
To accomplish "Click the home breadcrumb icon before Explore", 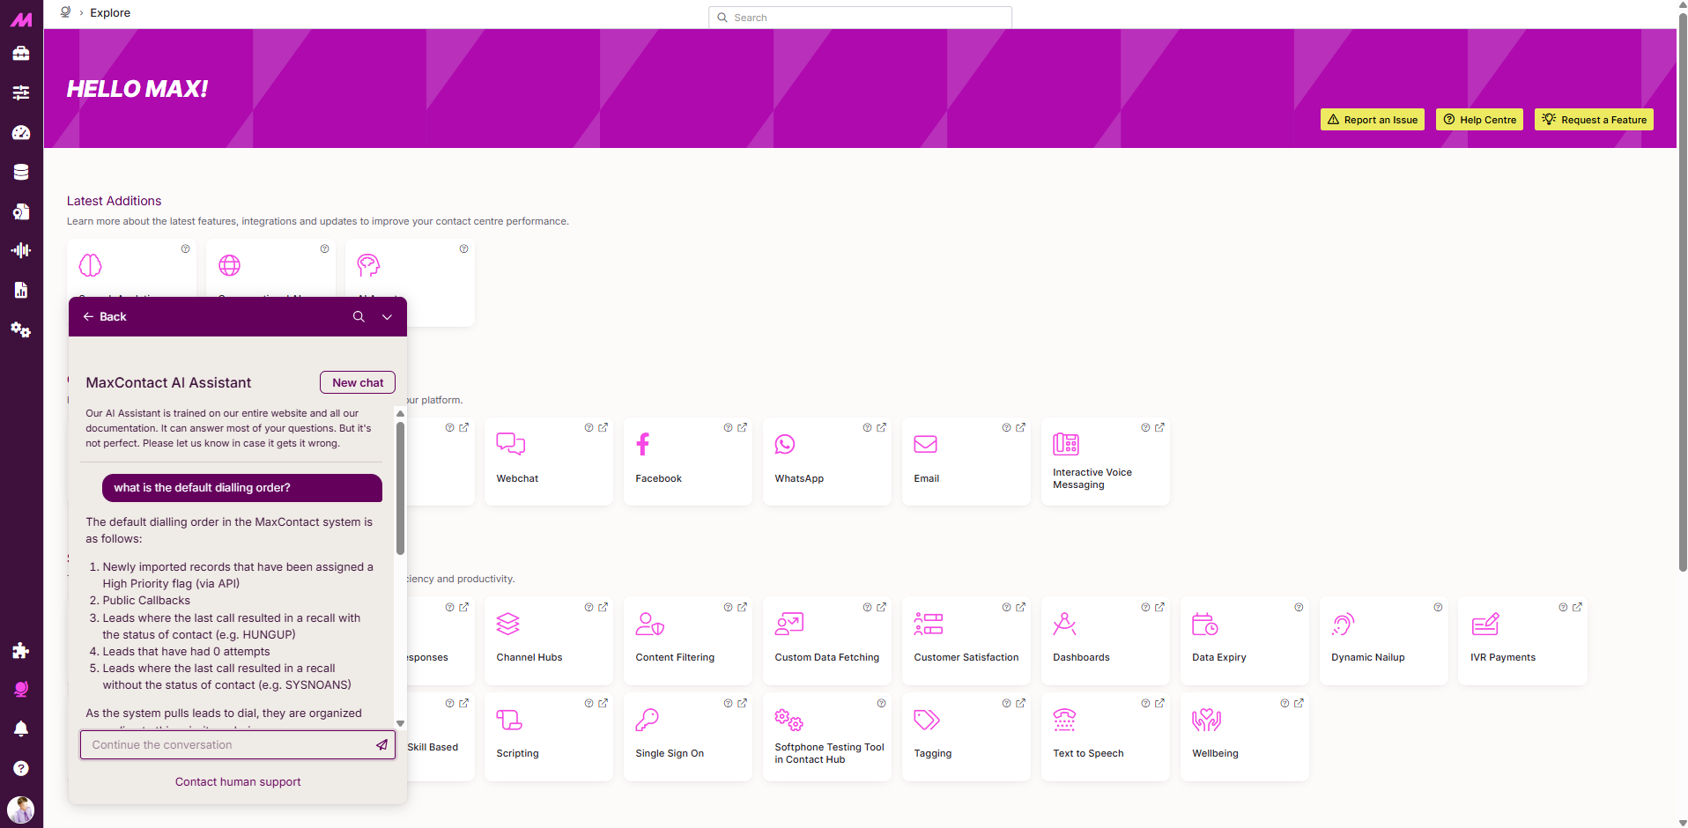I will [65, 12].
